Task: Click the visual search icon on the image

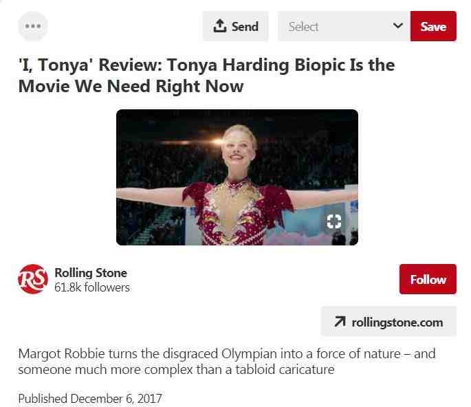Action: pos(334,221)
